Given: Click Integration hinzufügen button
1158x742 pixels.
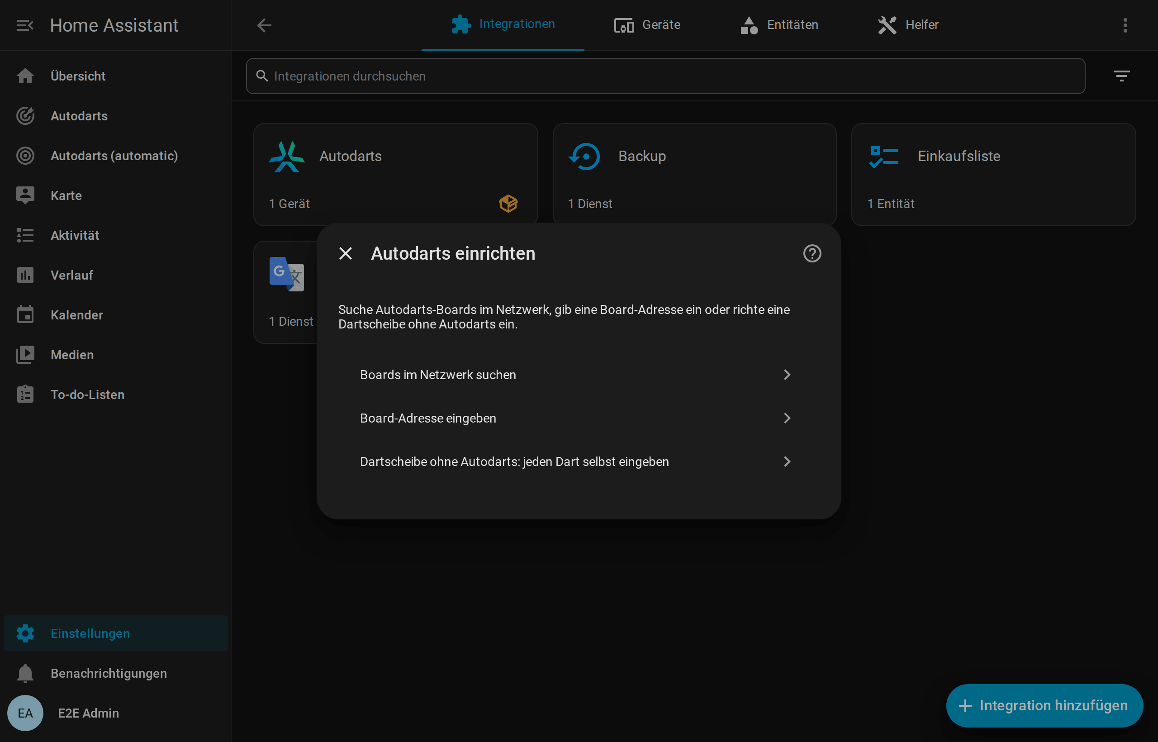Looking at the screenshot, I should (1044, 705).
